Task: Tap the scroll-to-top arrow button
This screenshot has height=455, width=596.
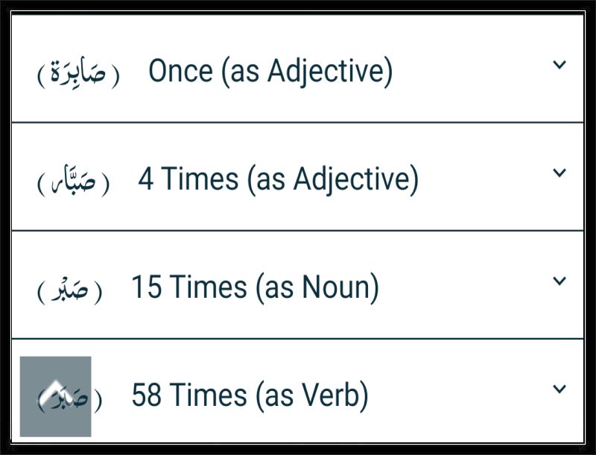Action: (x=55, y=396)
